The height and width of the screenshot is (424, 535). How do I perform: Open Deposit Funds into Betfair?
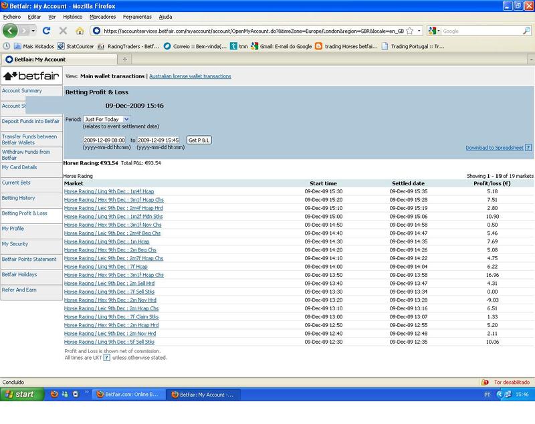pos(31,122)
